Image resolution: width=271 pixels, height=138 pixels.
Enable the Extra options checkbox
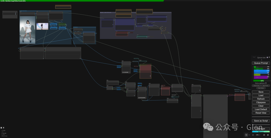click(266, 83)
